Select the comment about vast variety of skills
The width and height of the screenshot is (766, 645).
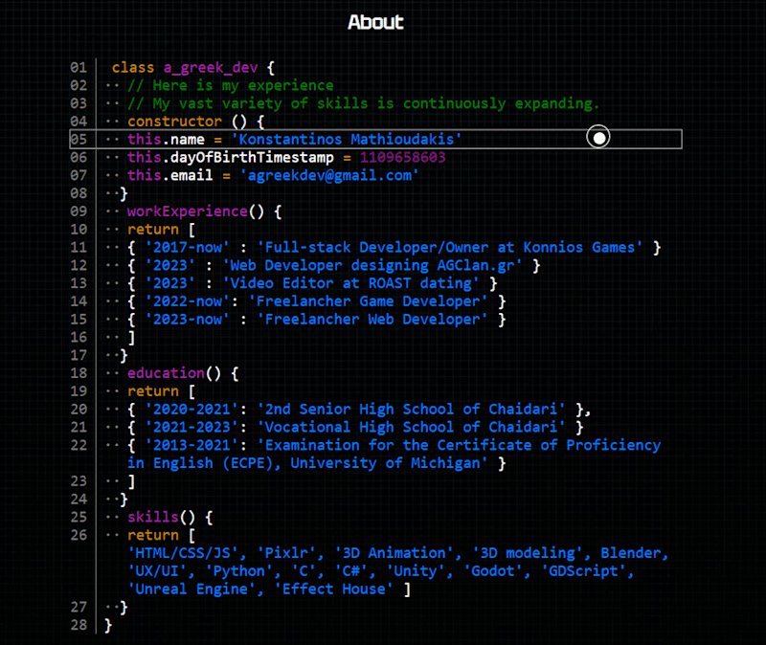pyautogui.click(x=363, y=103)
